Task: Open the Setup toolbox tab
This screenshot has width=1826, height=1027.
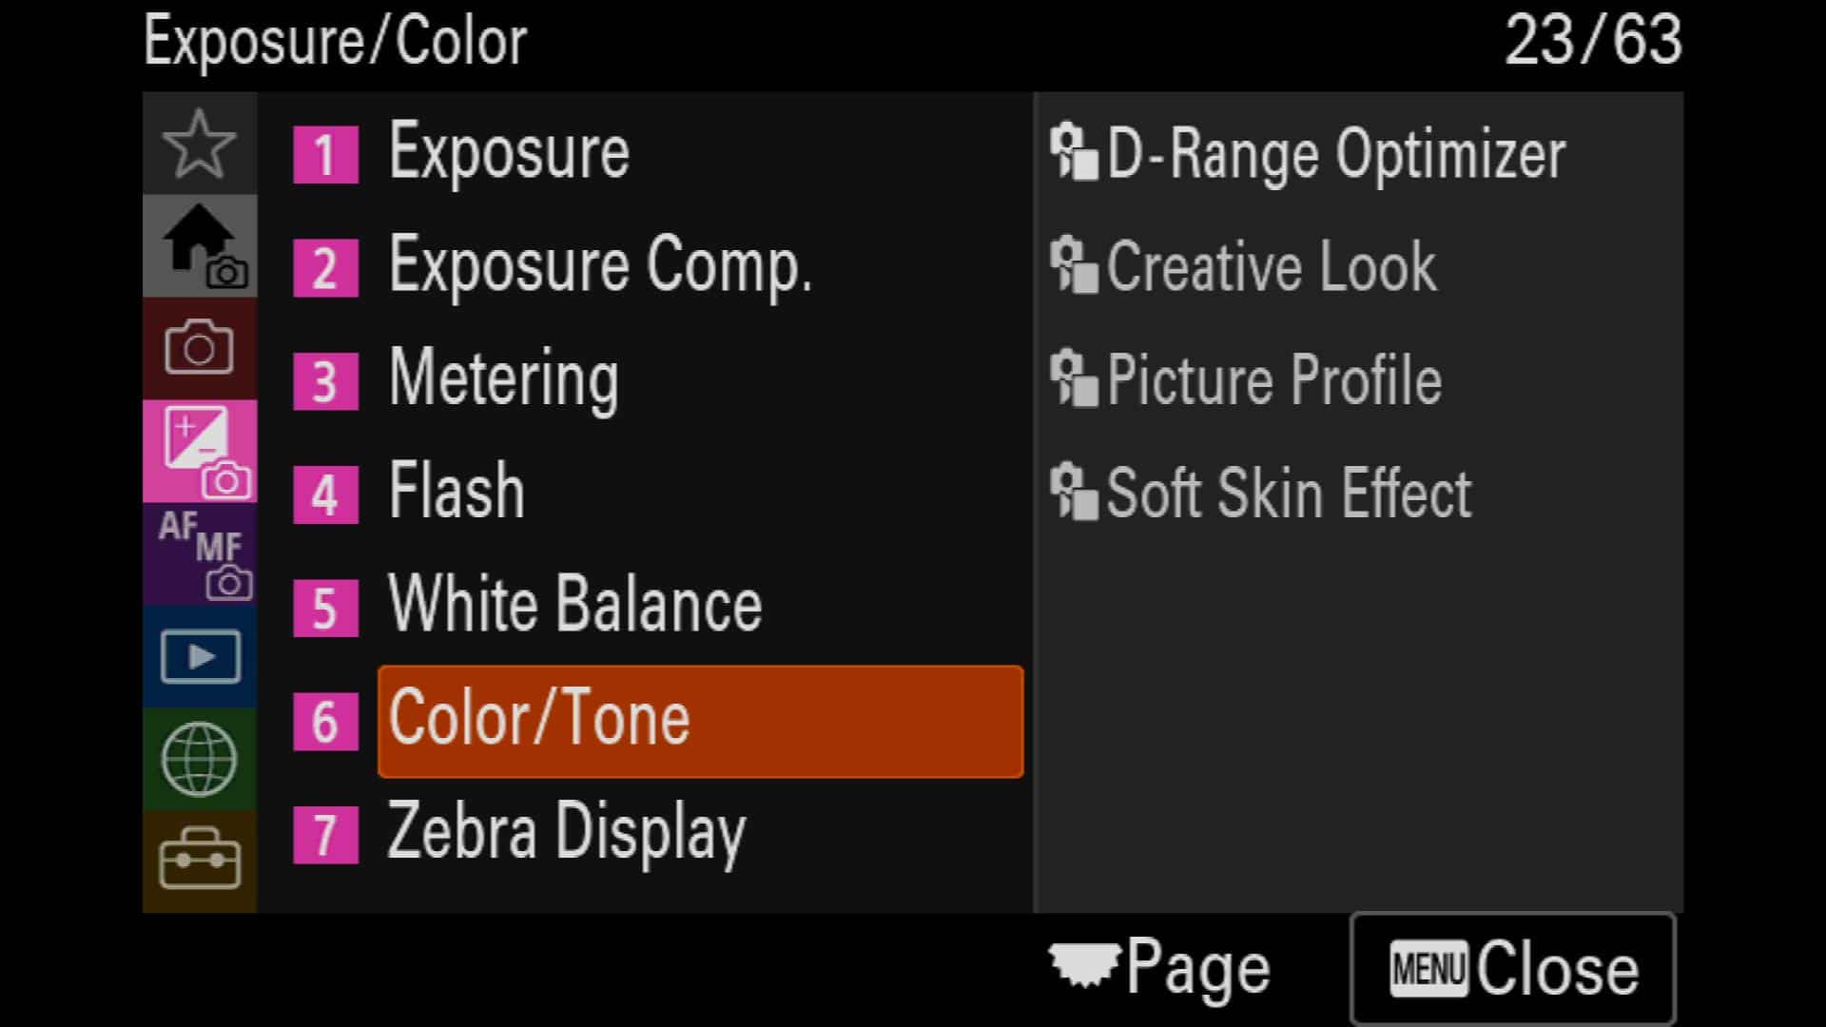Action: (x=200, y=862)
